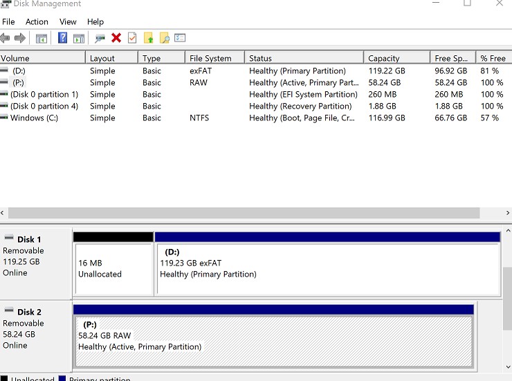Click the Show/Hide Console Tree icon

42,38
